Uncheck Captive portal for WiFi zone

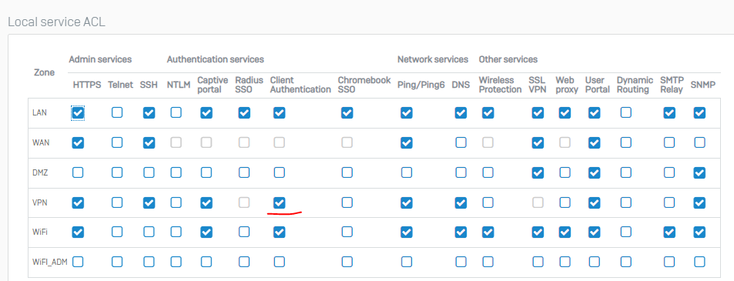pos(206,232)
